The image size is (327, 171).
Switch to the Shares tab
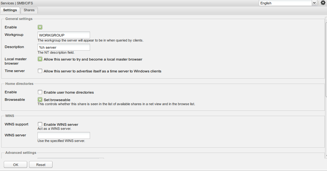[x=29, y=10]
